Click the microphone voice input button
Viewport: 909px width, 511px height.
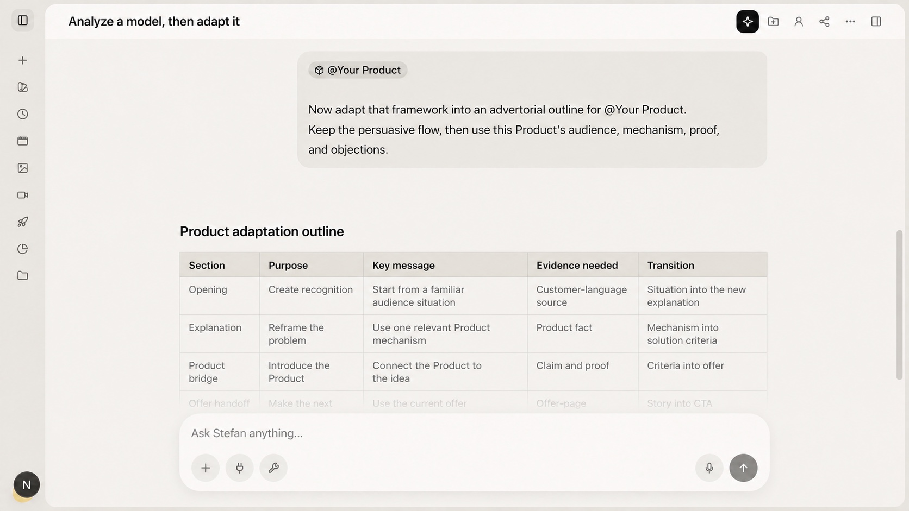coord(709,468)
